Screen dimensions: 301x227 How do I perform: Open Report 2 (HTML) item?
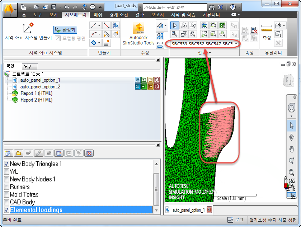tap(37, 100)
